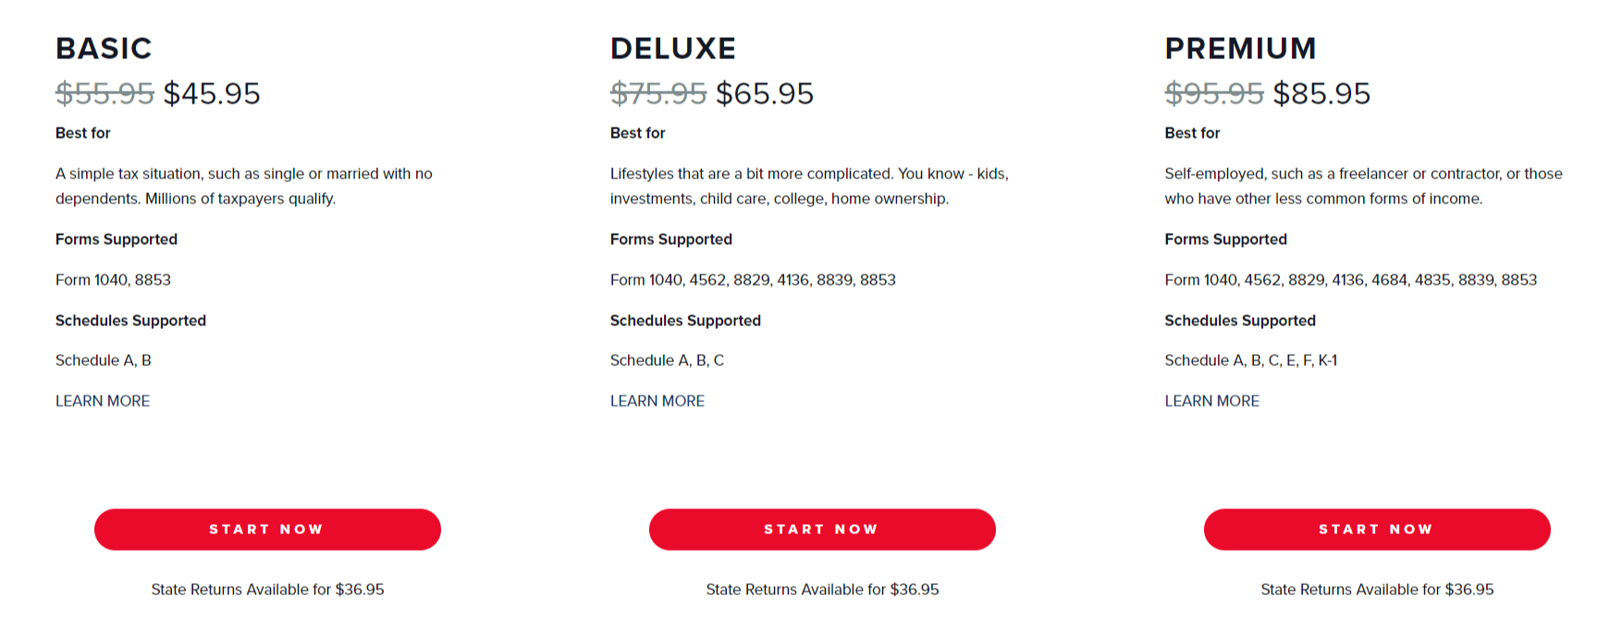Open LEARN MORE for the Premium plan
1622x621 pixels.
pos(1211,400)
